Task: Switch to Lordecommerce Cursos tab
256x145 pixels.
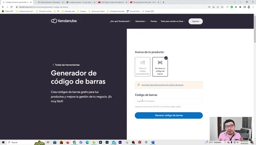Action: coord(81,2)
